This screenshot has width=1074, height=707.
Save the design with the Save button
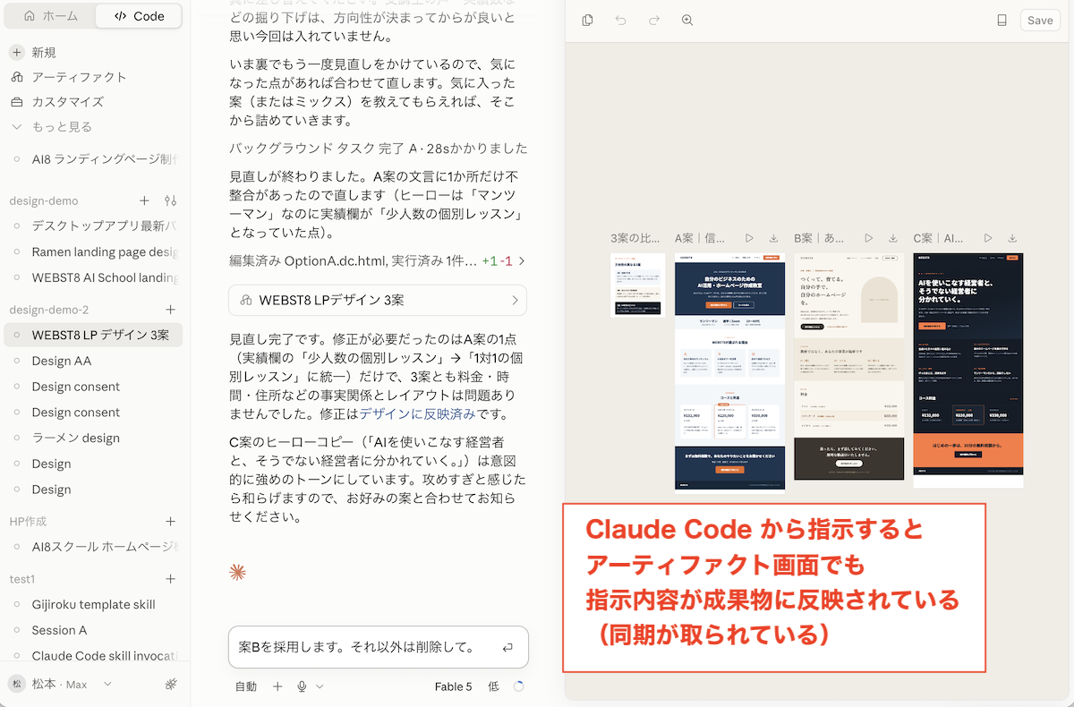pos(1040,20)
